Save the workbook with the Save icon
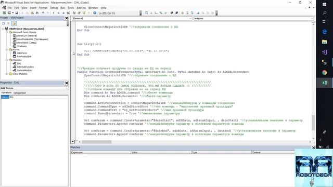 click(17, 13)
